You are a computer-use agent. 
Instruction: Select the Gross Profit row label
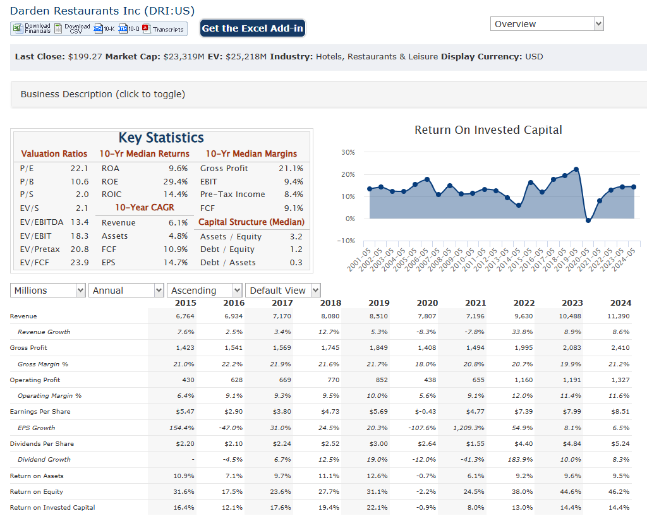pyautogui.click(x=28, y=348)
